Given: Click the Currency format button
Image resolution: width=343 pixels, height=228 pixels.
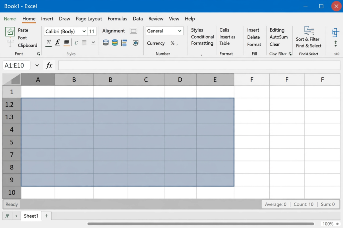Looking at the screenshot, I should (x=156, y=43).
